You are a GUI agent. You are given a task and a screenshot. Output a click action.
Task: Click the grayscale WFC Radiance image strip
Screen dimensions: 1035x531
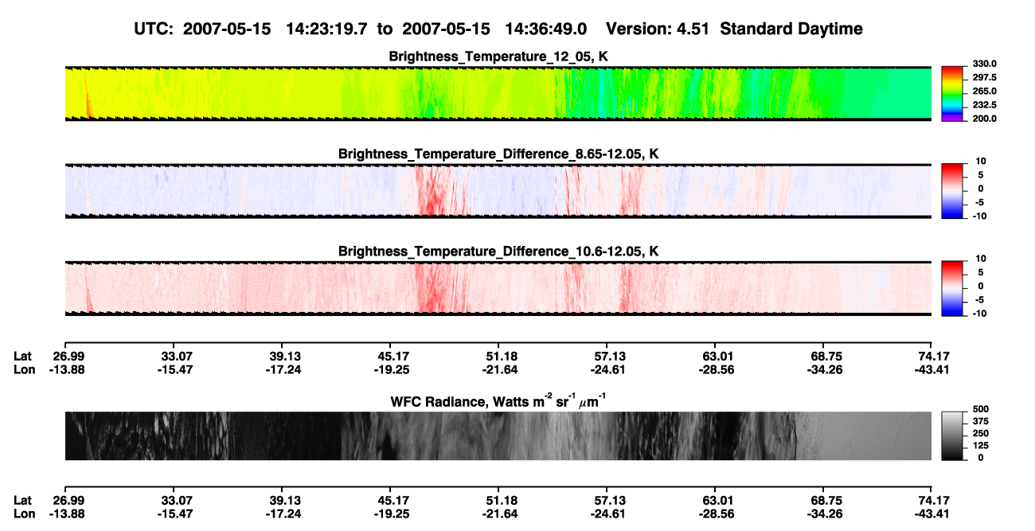(x=498, y=436)
